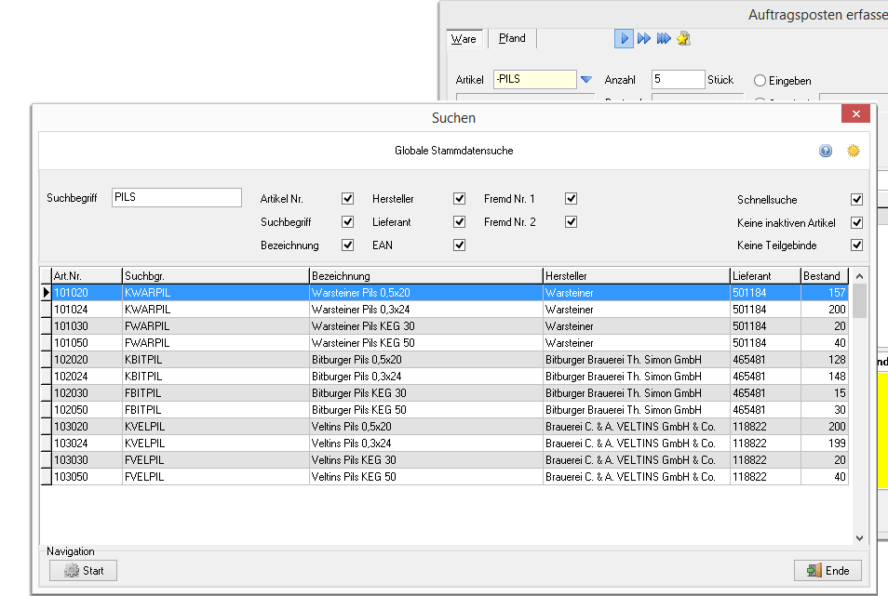This screenshot has height=596, width=888.
Task: Open the Artikel dropdown arrow in Auftragsposten window
Action: pos(586,80)
